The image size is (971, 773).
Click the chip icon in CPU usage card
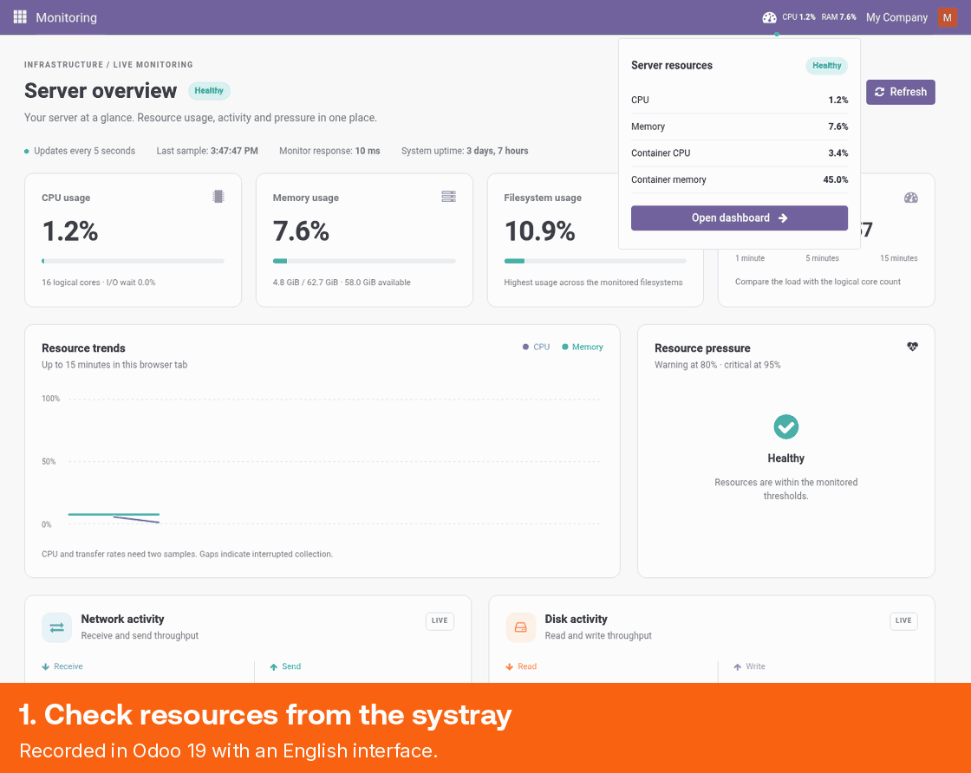click(218, 197)
